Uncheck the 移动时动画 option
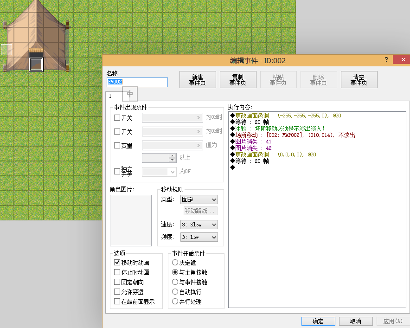 [117, 262]
